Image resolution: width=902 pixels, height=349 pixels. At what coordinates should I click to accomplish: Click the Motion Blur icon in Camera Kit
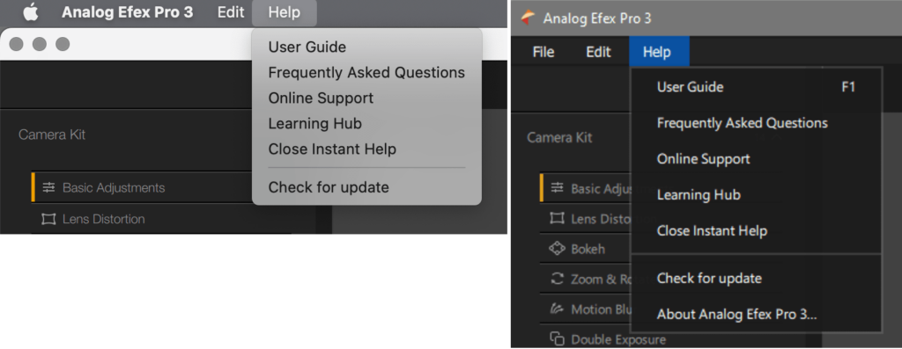[557, 309]
